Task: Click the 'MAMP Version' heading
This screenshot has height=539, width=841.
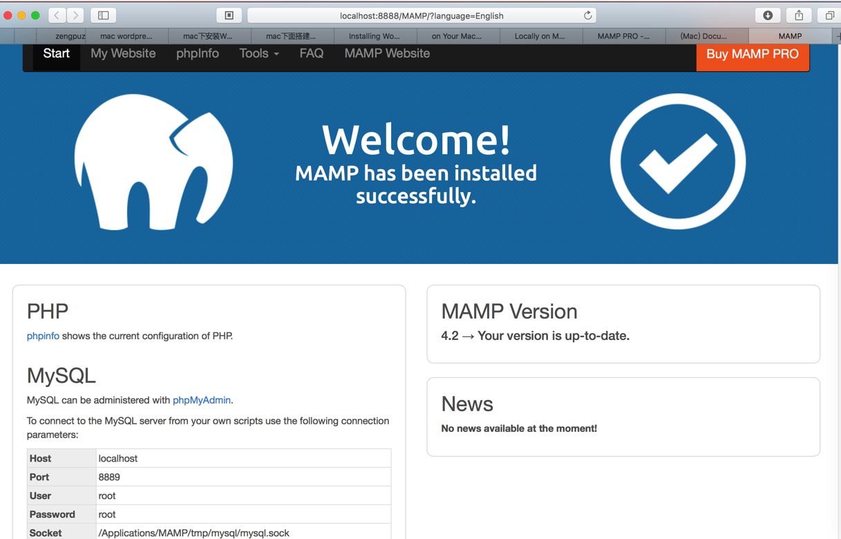Action: pos(509,312)
